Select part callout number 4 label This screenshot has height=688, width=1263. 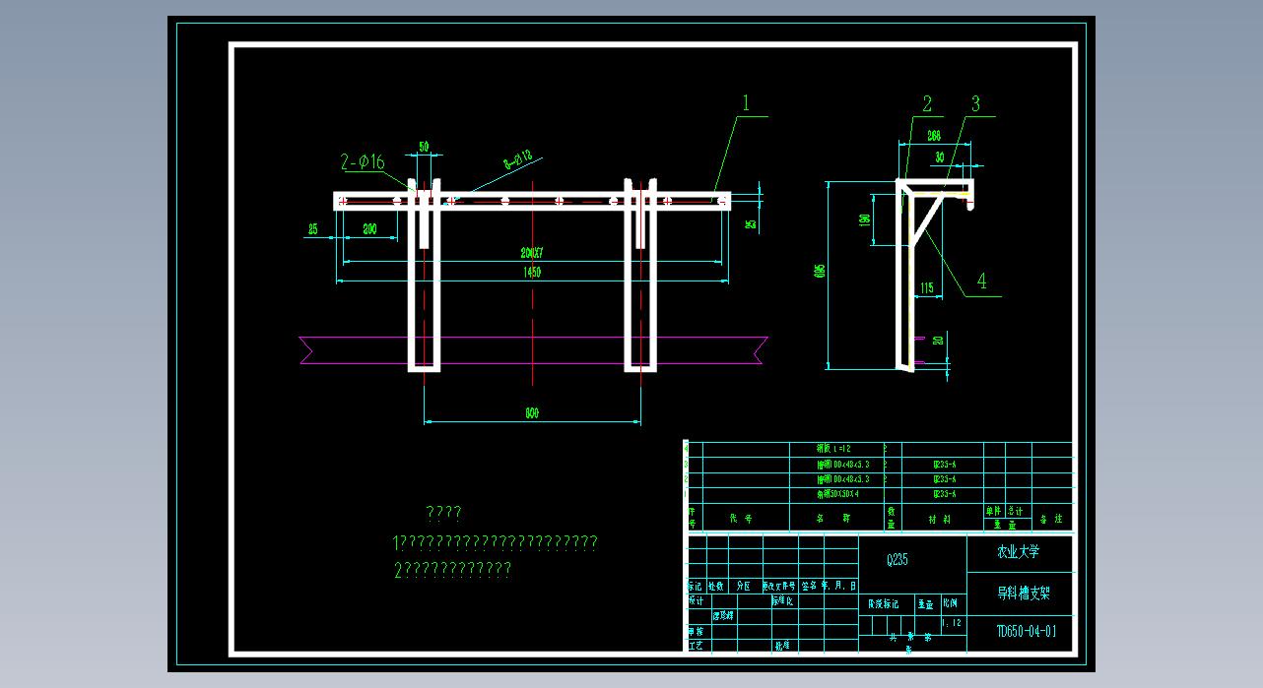coord(981,281)
